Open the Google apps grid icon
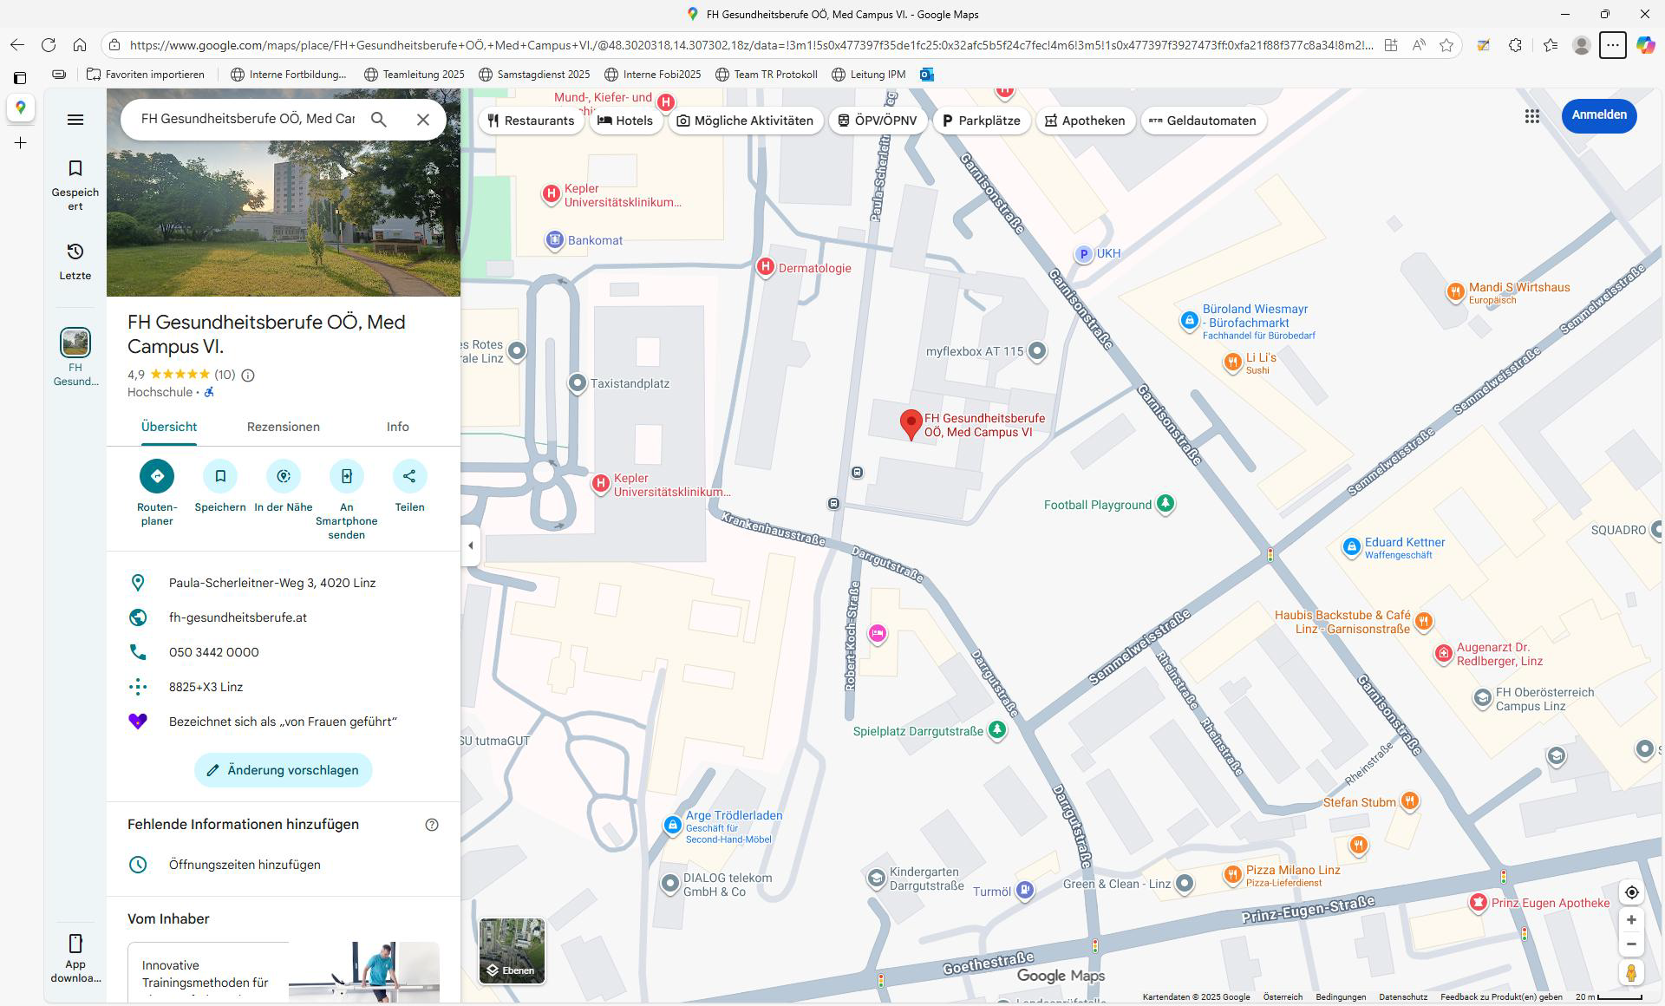 (x=1531, y=116)
